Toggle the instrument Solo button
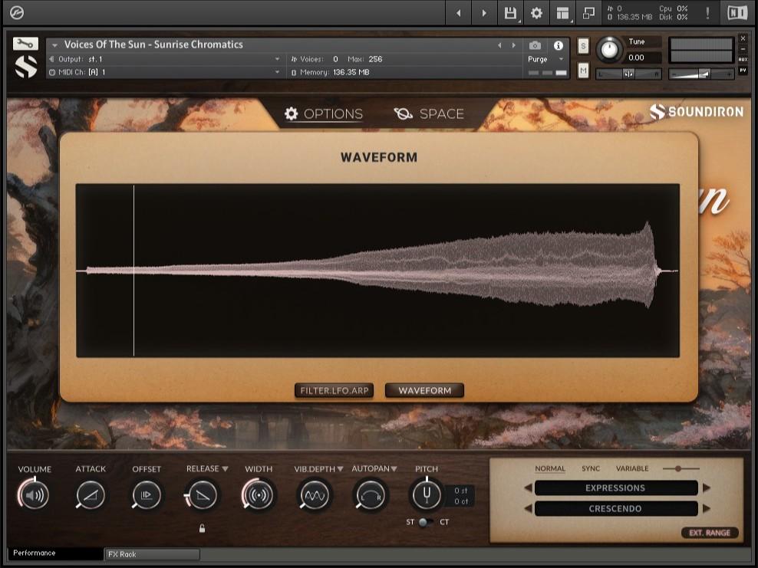758x568 pixels. click(x=583, y=46)
